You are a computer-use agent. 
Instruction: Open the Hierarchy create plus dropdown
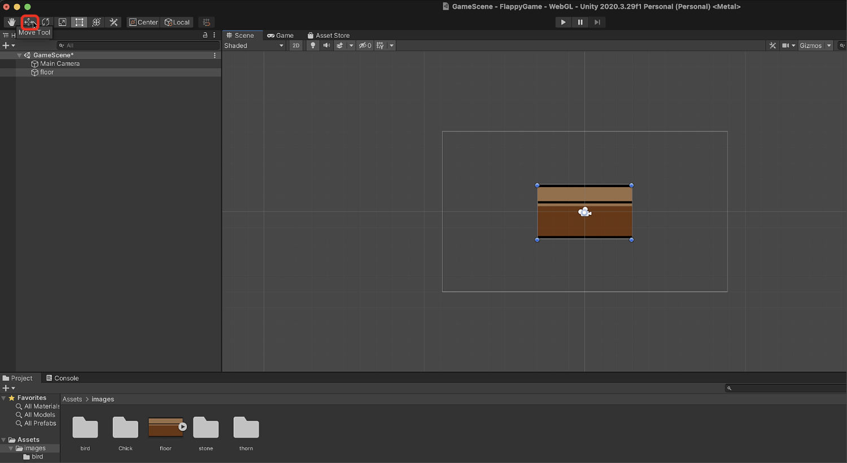(x=8, y=46)
